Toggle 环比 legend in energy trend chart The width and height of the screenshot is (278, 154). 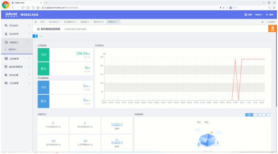coord(199,122)
